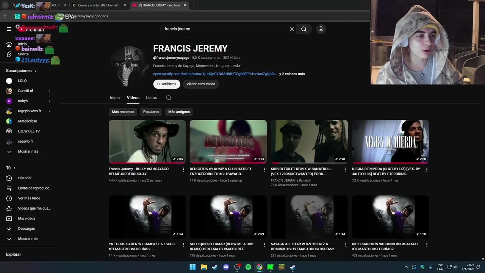Expand Mostrar más under the Tú section
Image resolution: width=485 pixels, height=273 pixels.
click(x=29, y=238)
